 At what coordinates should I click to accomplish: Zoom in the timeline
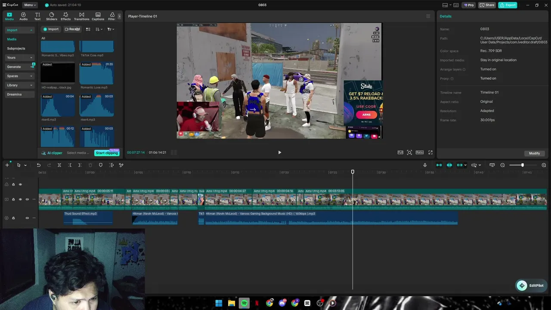coord(544,165)
